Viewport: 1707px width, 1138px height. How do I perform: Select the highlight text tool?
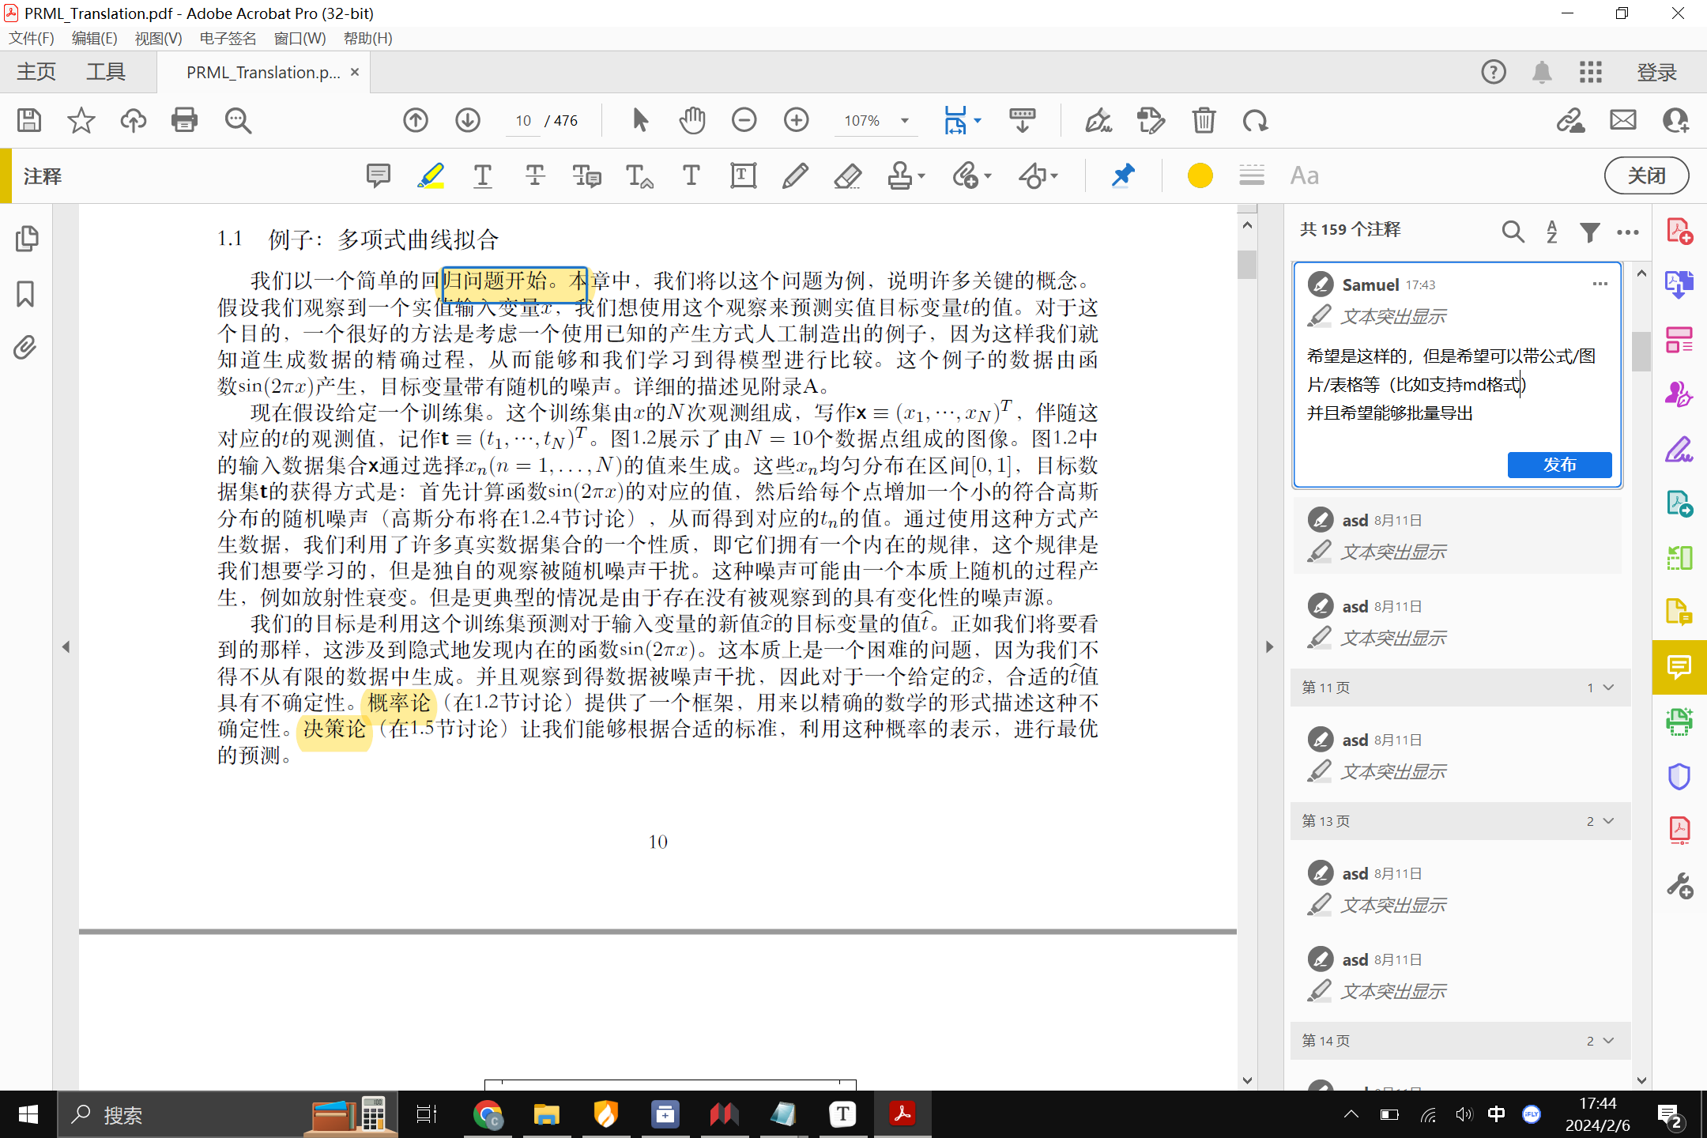[x=431, y=175]
